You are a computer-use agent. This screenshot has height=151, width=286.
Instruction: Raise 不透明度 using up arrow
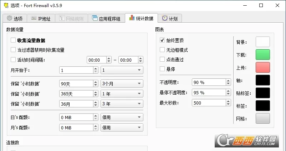click(x=228, y=81)
